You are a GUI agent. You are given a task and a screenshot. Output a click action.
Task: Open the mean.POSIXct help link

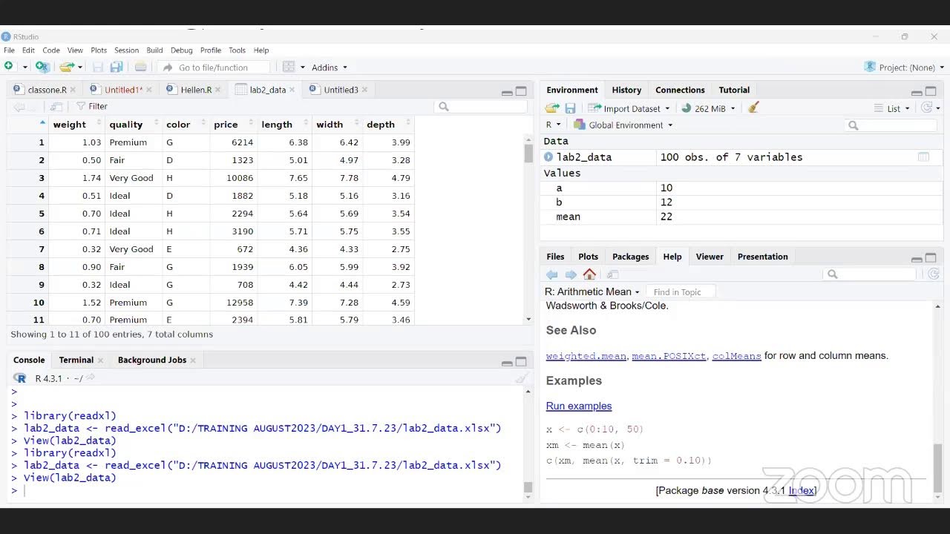[669, 356]
